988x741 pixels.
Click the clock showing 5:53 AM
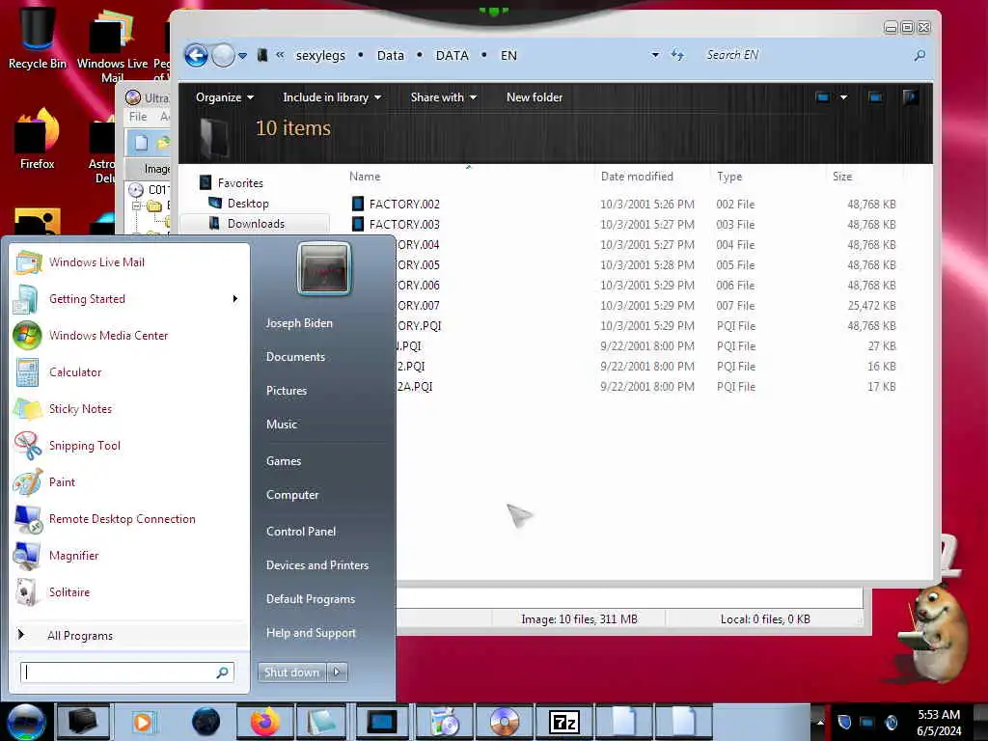(939, 715)
